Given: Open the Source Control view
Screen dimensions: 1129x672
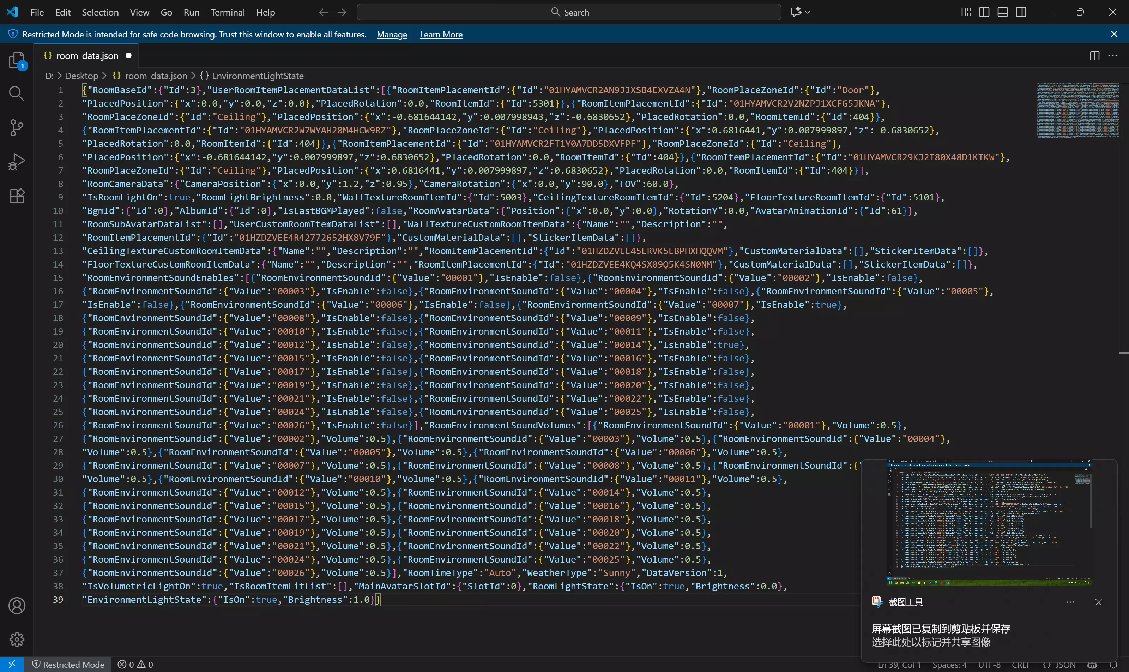Looking at the screenshot, I should click(17, 128).
